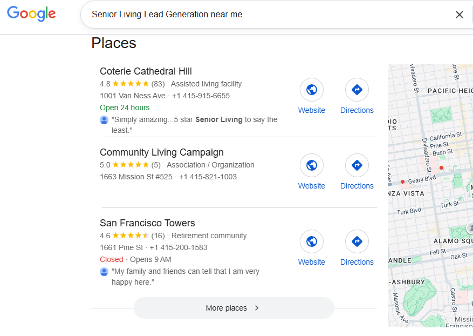Open Community Living Campaign listing title
This screenshot has height=336, width=473.
point(161,152)
